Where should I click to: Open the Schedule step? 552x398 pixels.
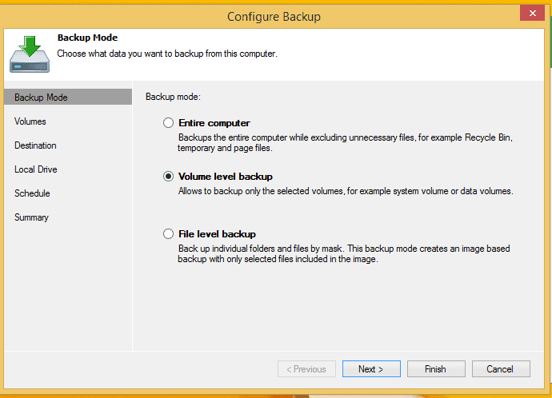[32, 193]
